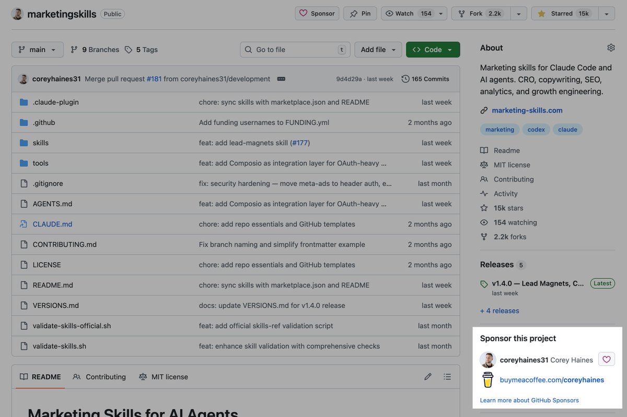The image size is (627, 417).
Task: Switch to the README tab
Action: pyautogui.click(x=40, y=377)
